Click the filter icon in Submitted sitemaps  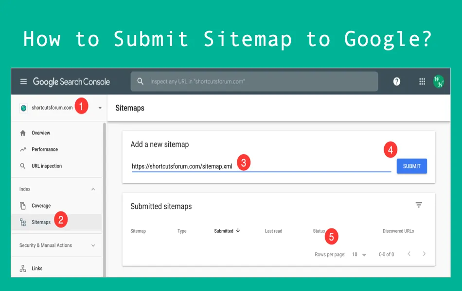pyautogui.click(x=419, y=205)
